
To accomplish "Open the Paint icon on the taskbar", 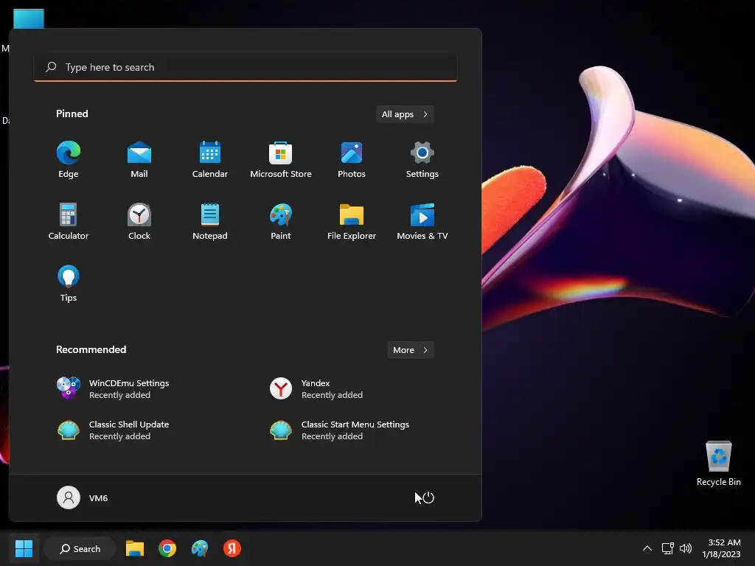I will click(x=200, y=548).
